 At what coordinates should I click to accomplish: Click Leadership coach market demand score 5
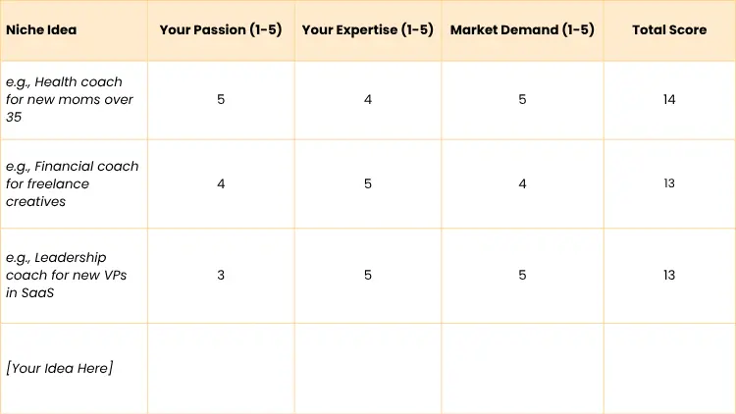522,275
